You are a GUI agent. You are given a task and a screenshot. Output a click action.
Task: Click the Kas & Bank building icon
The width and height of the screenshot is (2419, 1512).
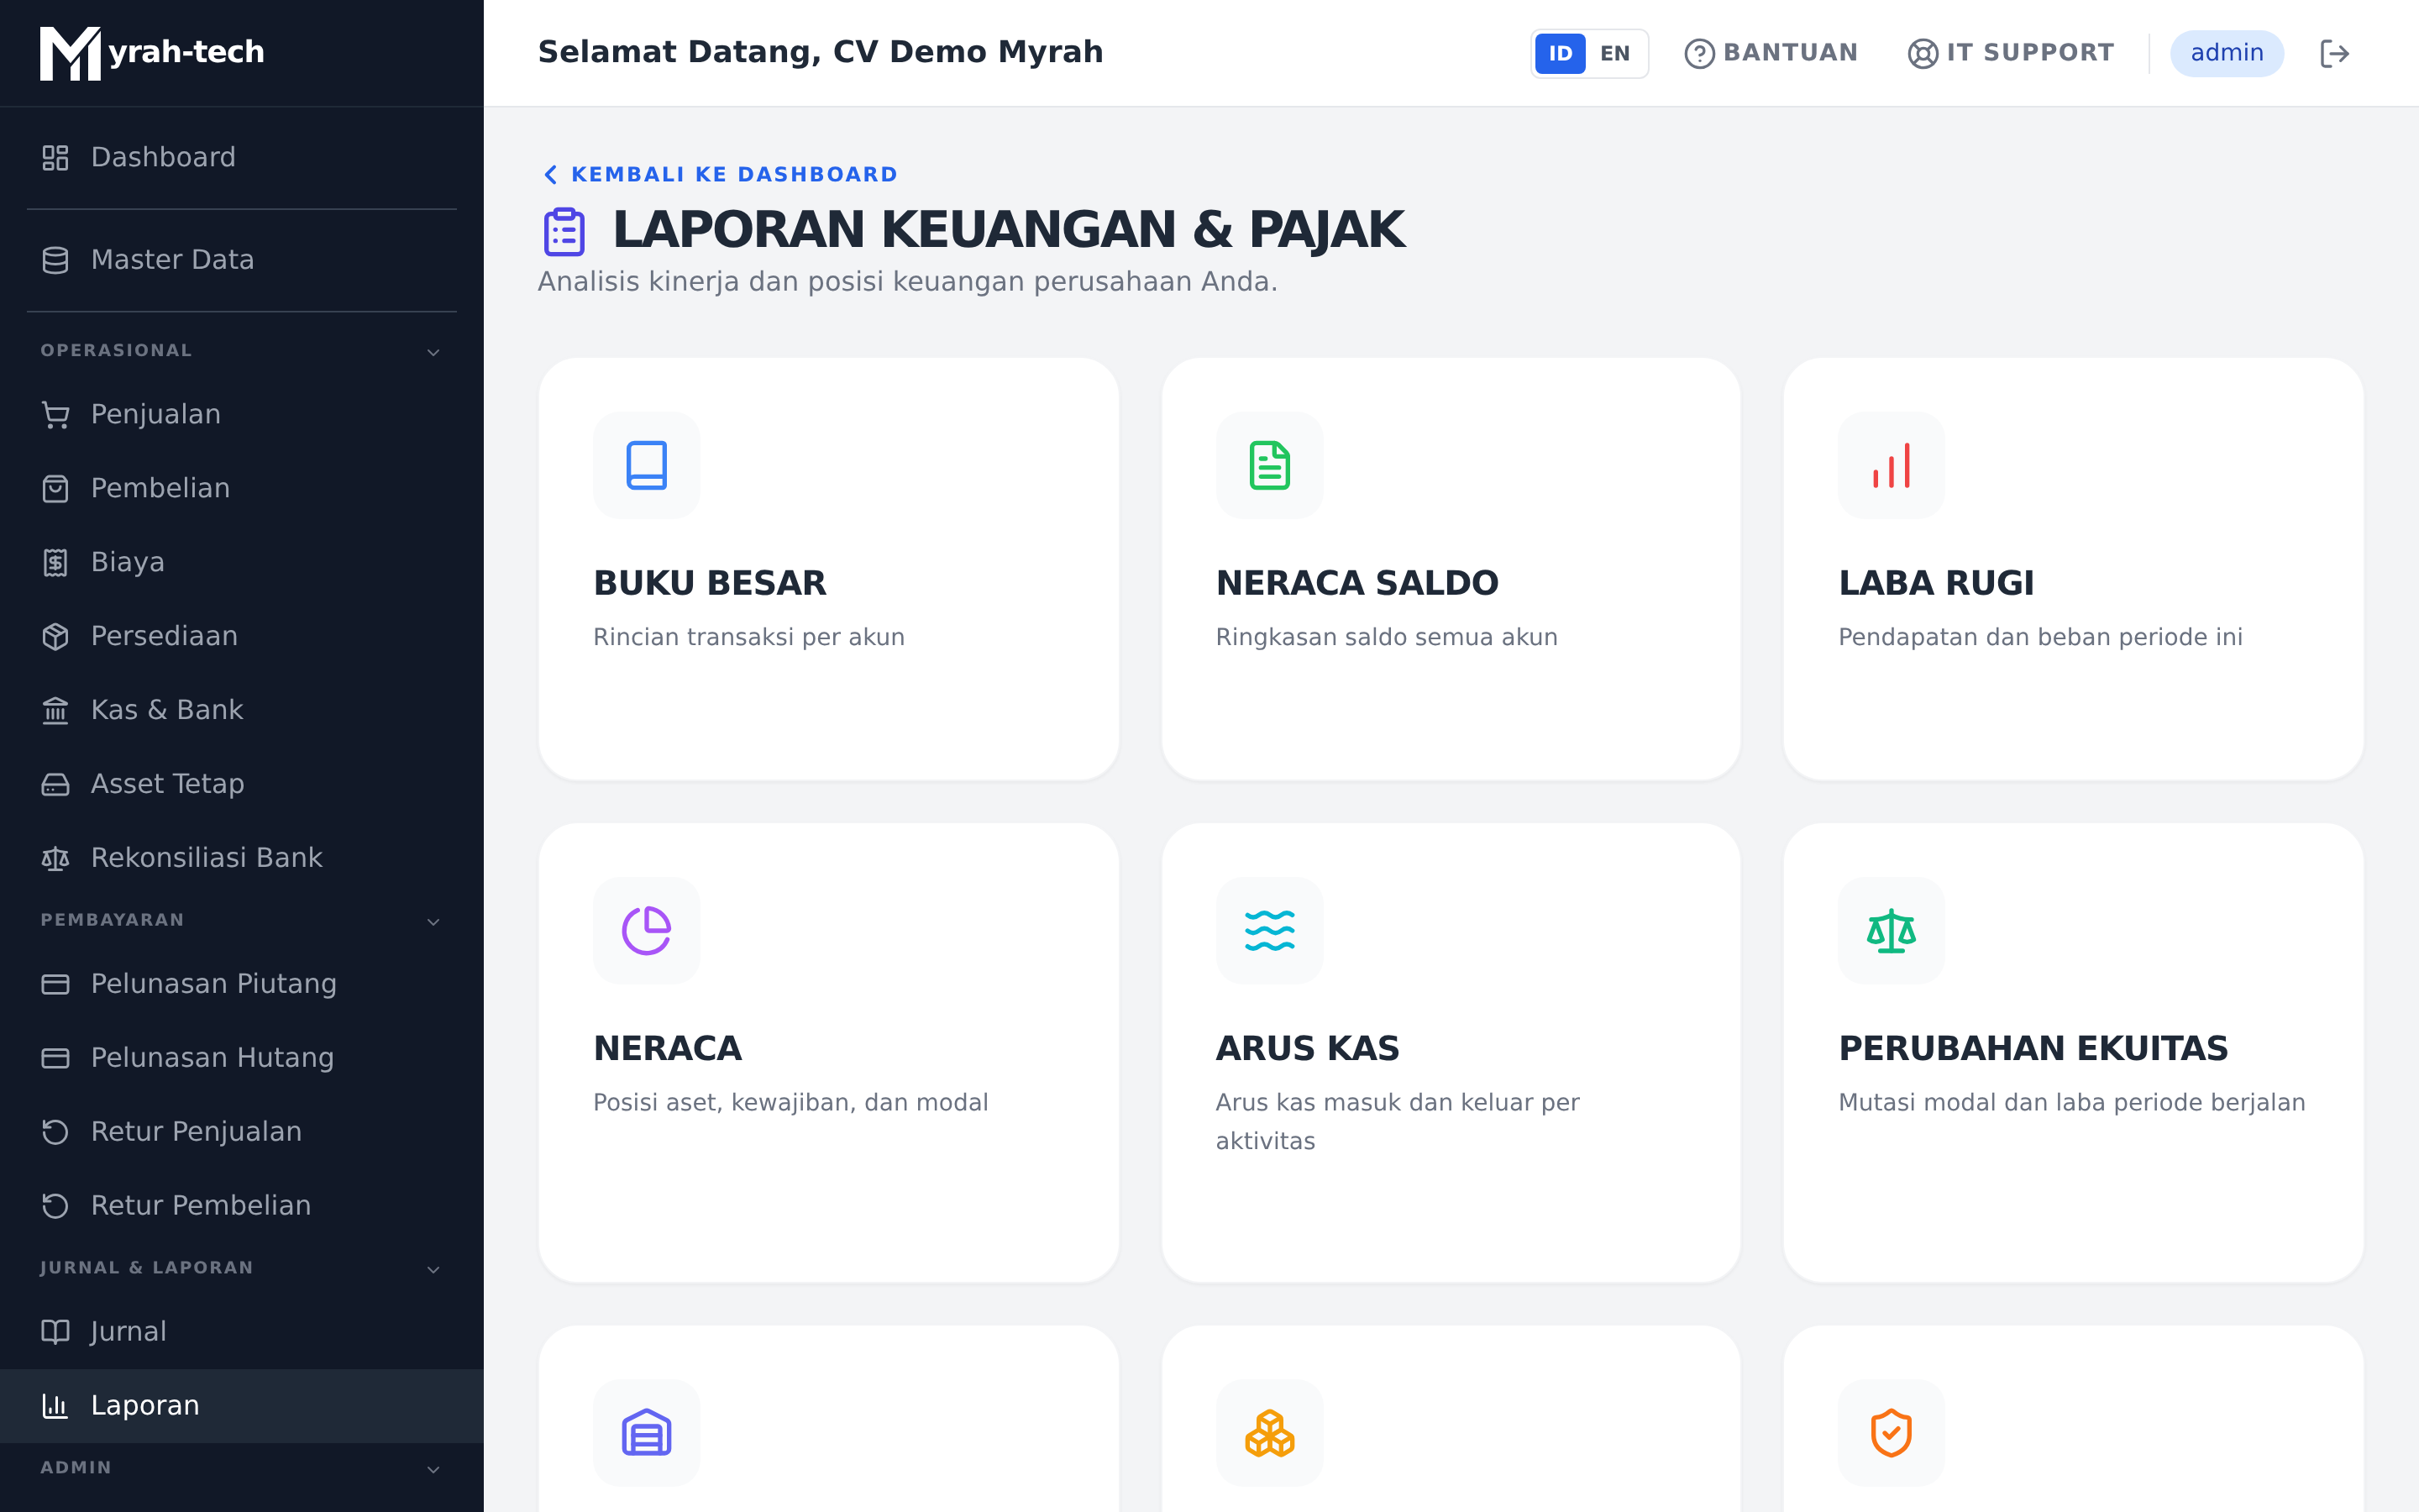click(55, 710)
